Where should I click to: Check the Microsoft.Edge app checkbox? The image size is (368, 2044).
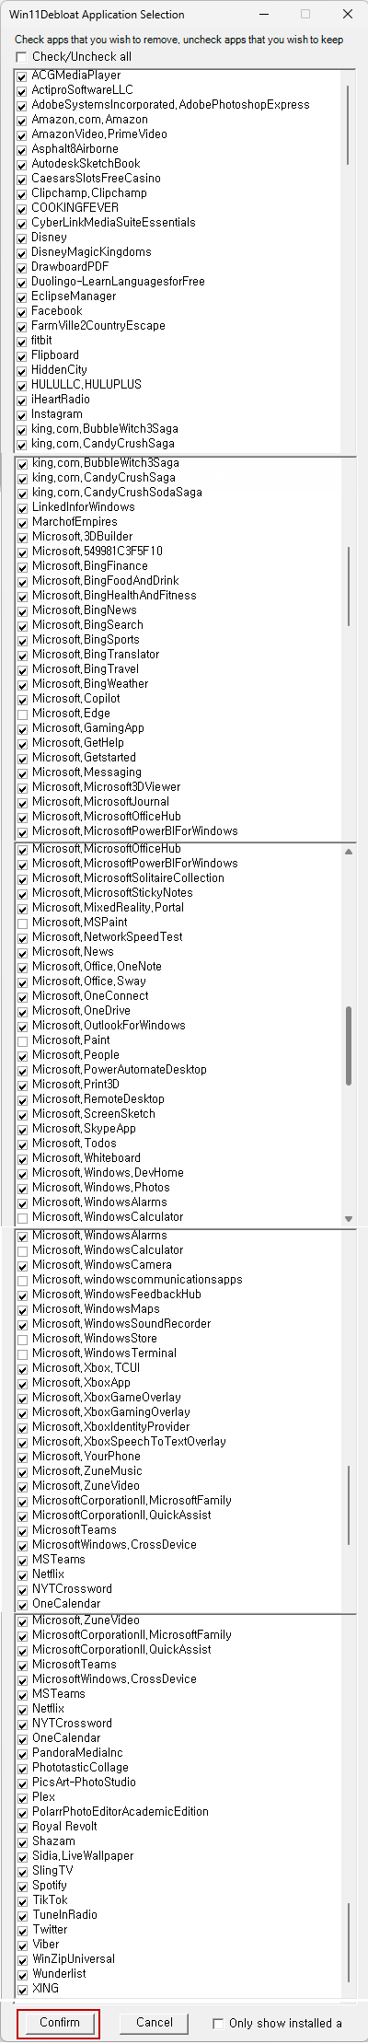pyautogui.click(x=22, y=714)
